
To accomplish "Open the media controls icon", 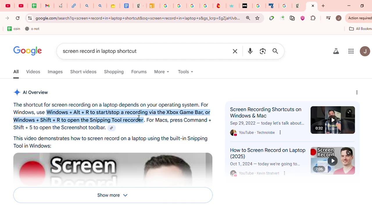I will tap(328, 18).
